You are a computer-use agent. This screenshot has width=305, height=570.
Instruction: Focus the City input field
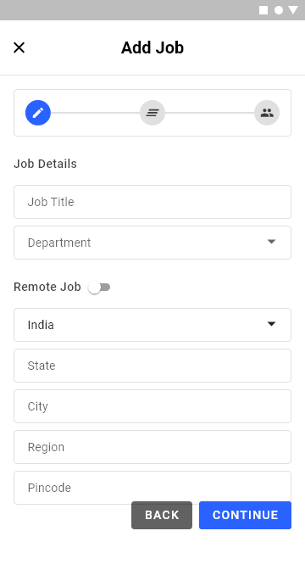(x=152, y=406)
